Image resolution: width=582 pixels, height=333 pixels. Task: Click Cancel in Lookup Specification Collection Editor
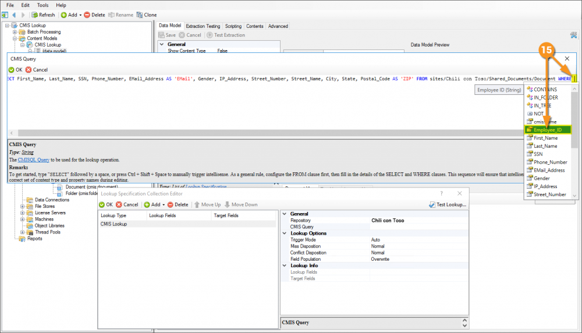coord(127,204)
